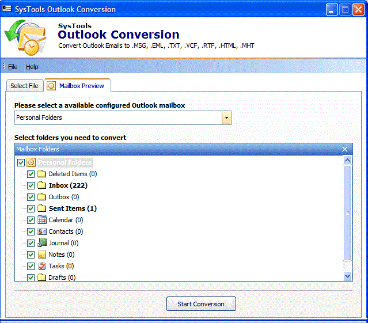This screenshot has width=368, height=323.
Task: Uncheck the Inbox (222) checkbox
Action: coord(31,185)
